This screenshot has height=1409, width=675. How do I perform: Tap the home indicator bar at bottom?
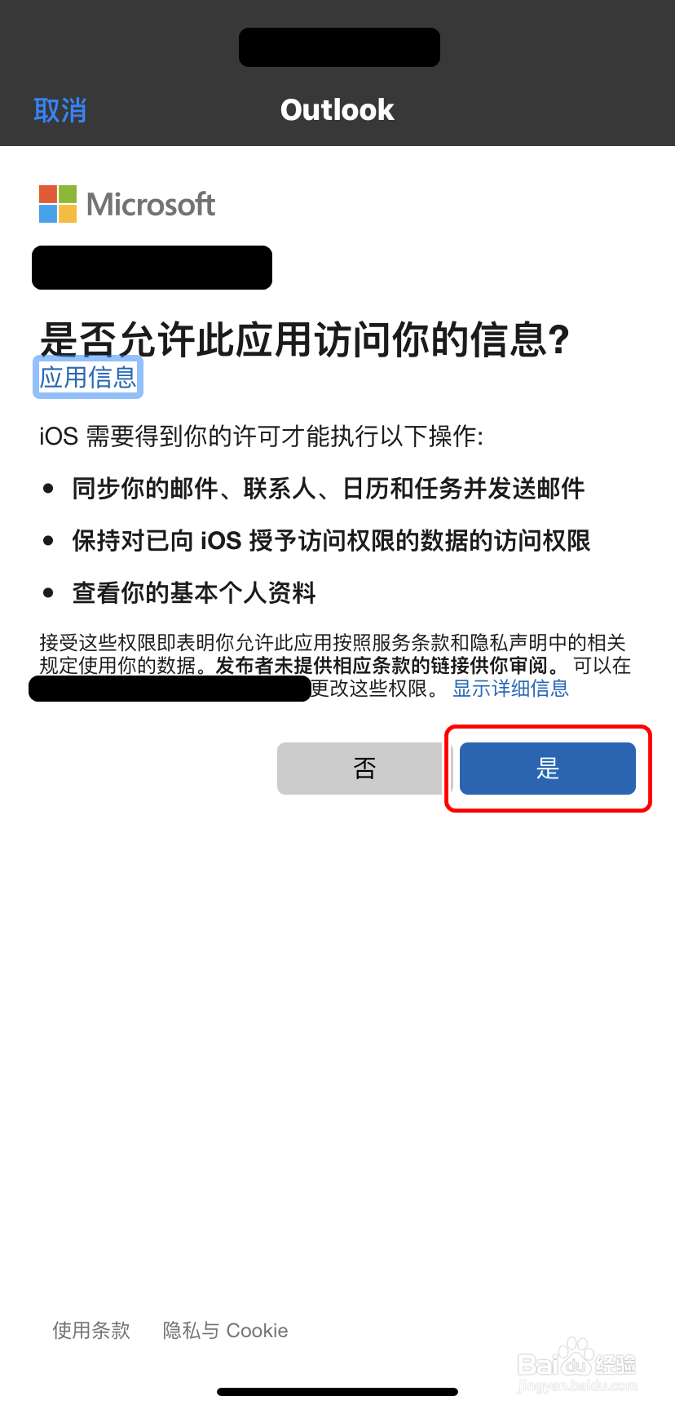click(337, 1391)
